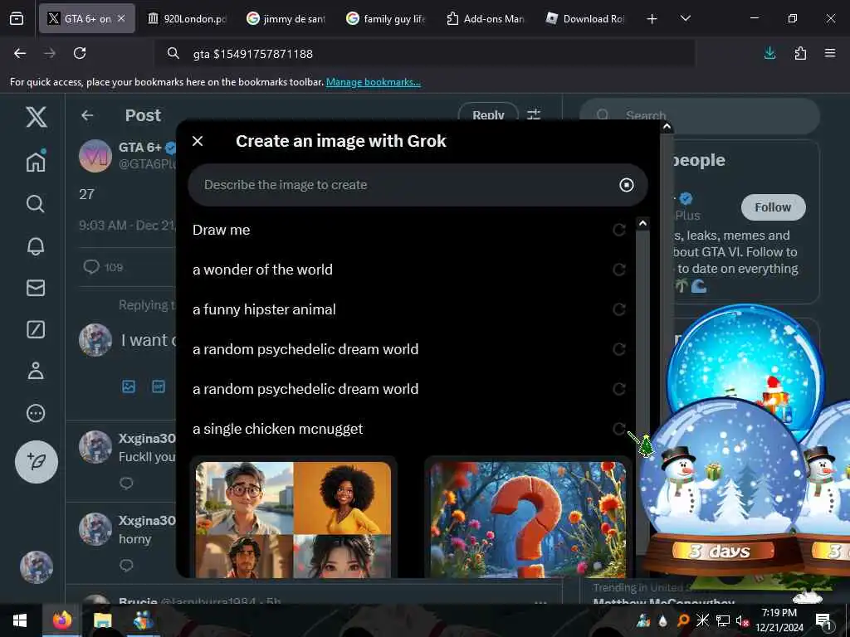The width and height of the screenshot is (850, 637).
Task: Open Notifications bell in sidebar
Action: (x=36, y=246)
